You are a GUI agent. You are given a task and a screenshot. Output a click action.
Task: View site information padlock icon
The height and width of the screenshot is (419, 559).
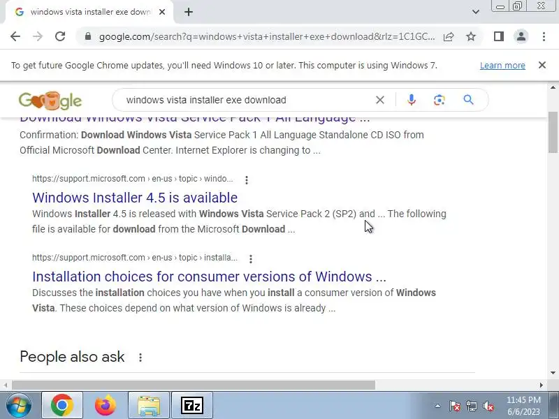point(88,36)
